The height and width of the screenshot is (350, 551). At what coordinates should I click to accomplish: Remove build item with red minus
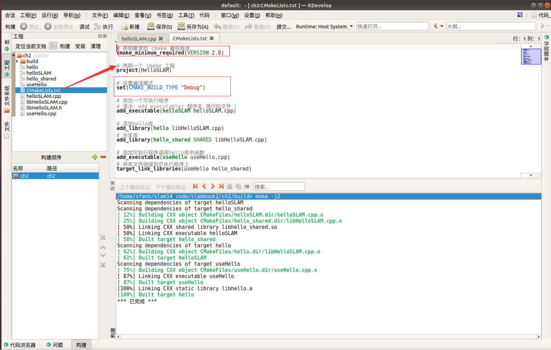point(103,157)
